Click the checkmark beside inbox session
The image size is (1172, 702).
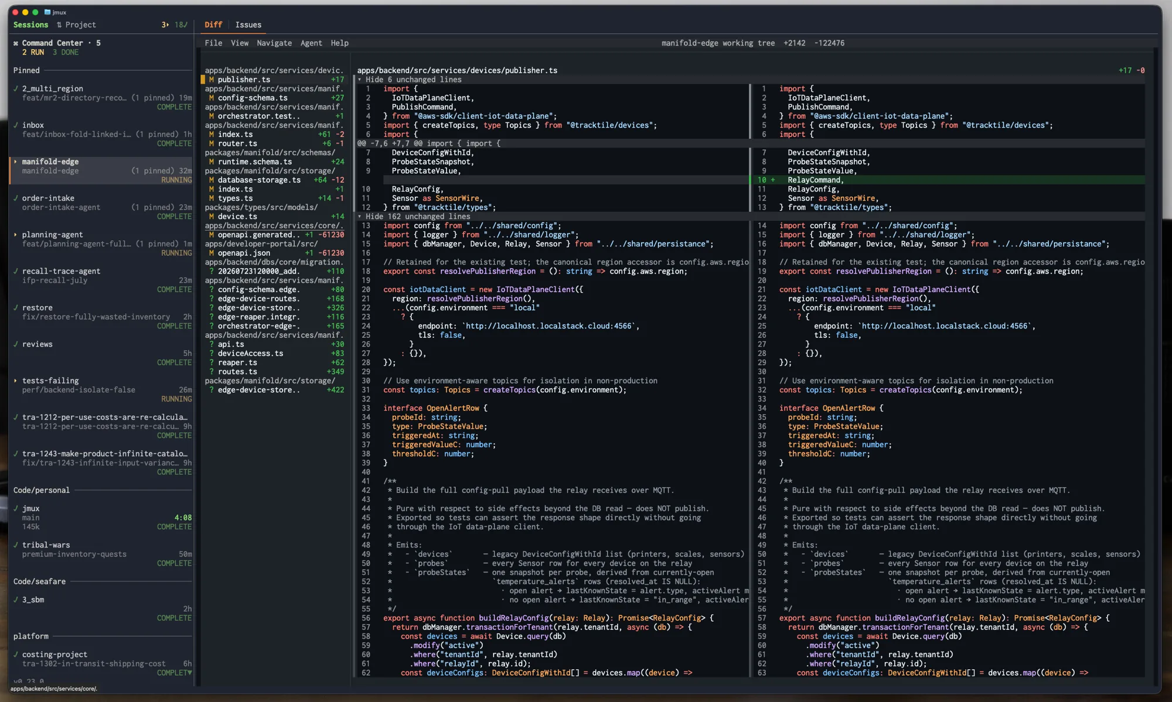pyautogui.click(x=16, y=125)
